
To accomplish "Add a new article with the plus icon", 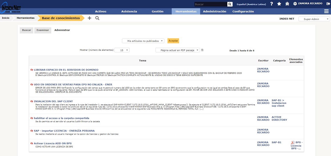I will click(x=89, y=18).
